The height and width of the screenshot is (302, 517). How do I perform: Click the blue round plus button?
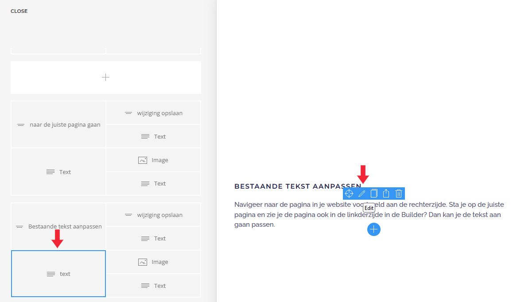coord(374,229)
